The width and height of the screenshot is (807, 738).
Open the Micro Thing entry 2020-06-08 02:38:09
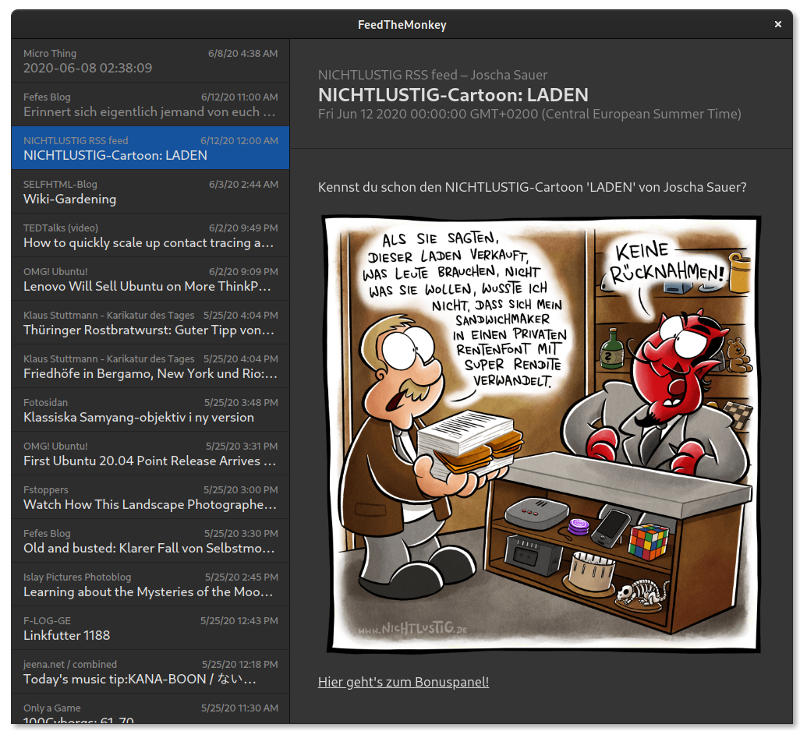click(x=150, y=61)
